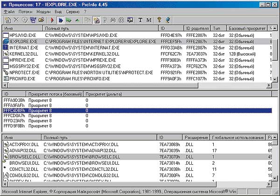Click the green triple arrow toolbar icon
This screenshot has width=280, height=196.
(69, 20)
